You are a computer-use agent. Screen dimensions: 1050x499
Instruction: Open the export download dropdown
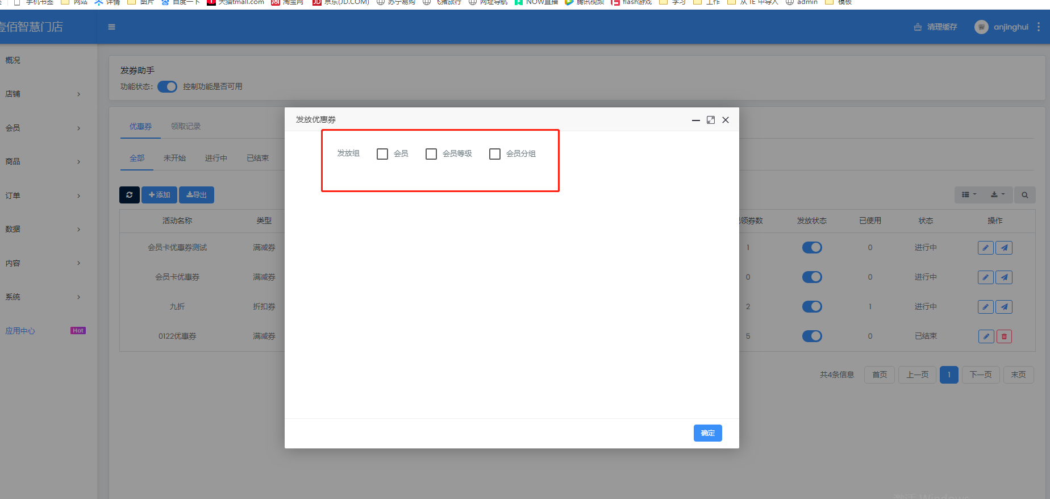pyautogui.click(x=998, y=195)
